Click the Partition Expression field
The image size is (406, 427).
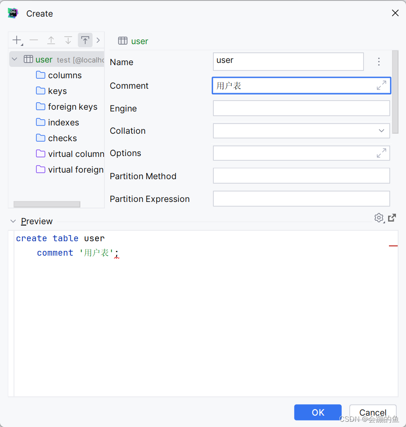(302, 198)
